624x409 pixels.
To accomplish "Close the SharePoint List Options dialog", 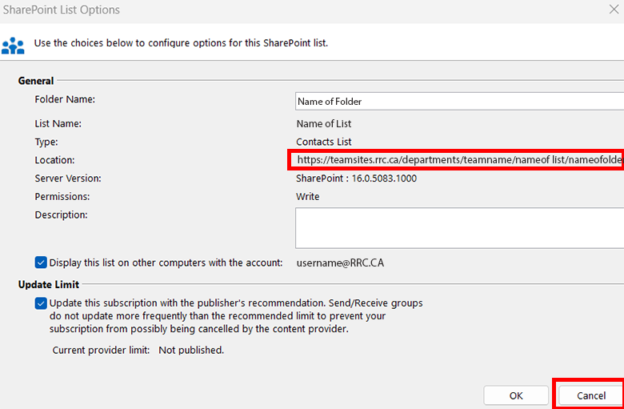I will tap(613, 10).
